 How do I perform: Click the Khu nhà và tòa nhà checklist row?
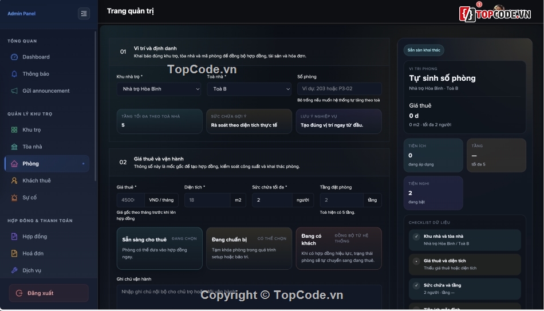point(464,240)
